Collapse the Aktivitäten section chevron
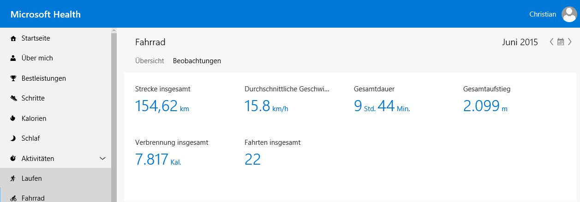580x202 pixels. [x=103, y=159]
